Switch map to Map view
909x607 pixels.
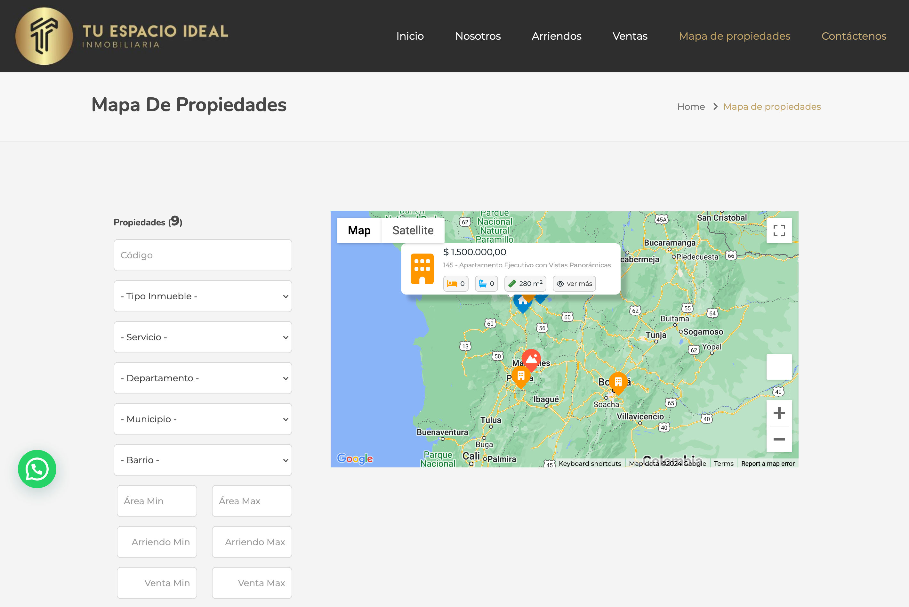click(x=359, y=230)
